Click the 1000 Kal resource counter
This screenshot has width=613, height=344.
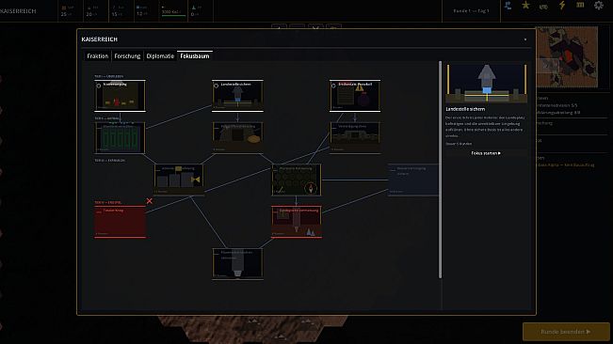(173, 11)
